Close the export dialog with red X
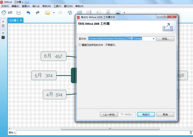This screenshot has width=193, height=137. point(172,16)
